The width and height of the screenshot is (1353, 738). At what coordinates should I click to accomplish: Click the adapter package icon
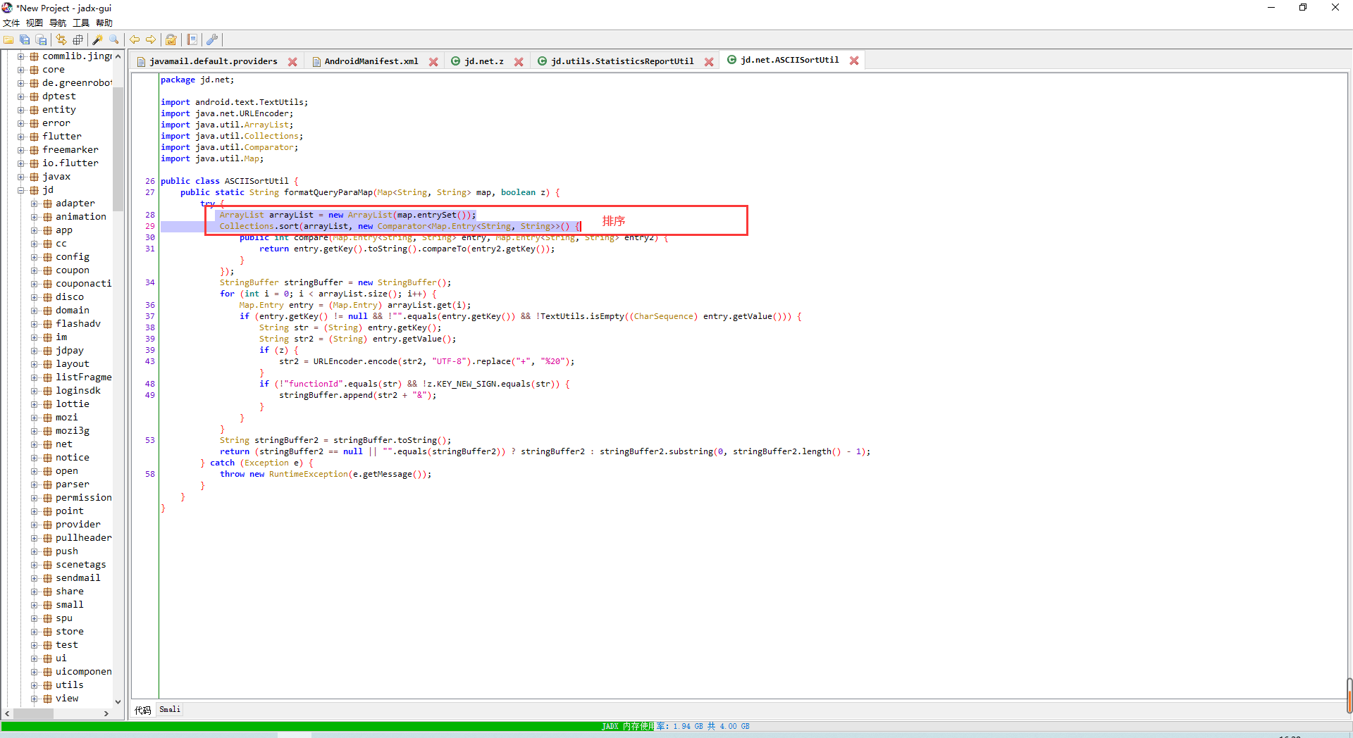[47, 204]
